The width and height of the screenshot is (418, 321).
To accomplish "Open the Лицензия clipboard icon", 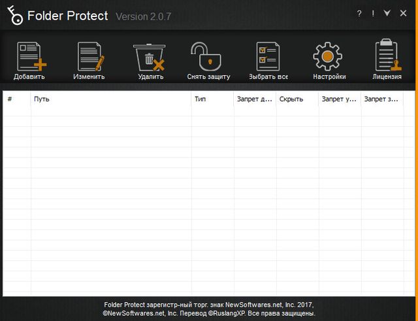I will (x=388, y=55).
